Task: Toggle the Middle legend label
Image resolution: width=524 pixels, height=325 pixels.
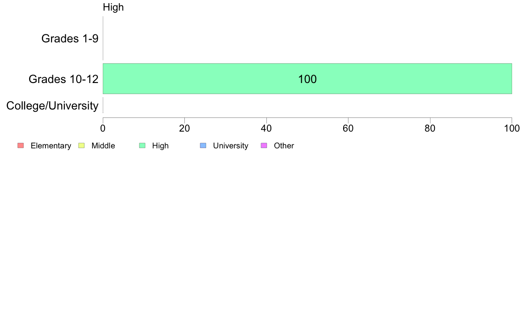Action: [103, 146]
